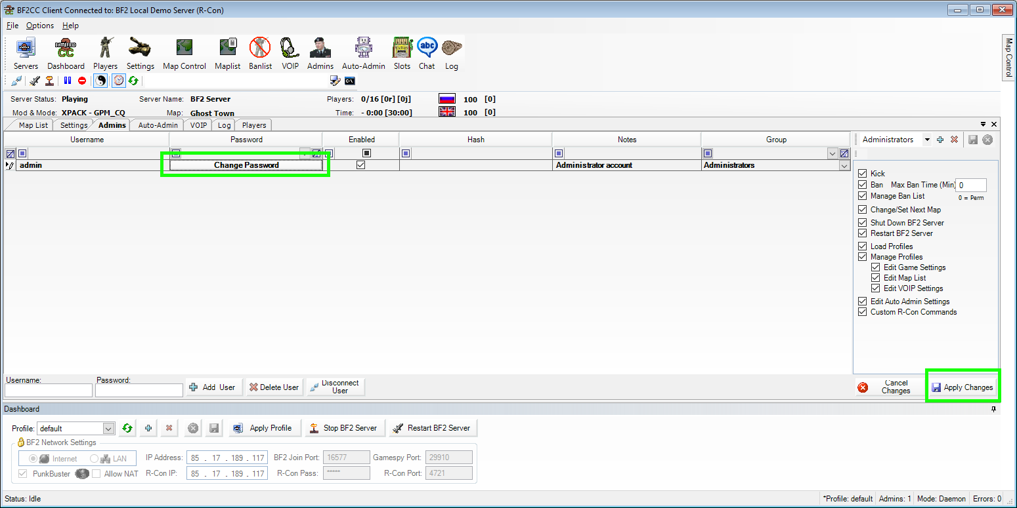Open the Options menu
The image size is (1017, 508).
coord(40,26)
